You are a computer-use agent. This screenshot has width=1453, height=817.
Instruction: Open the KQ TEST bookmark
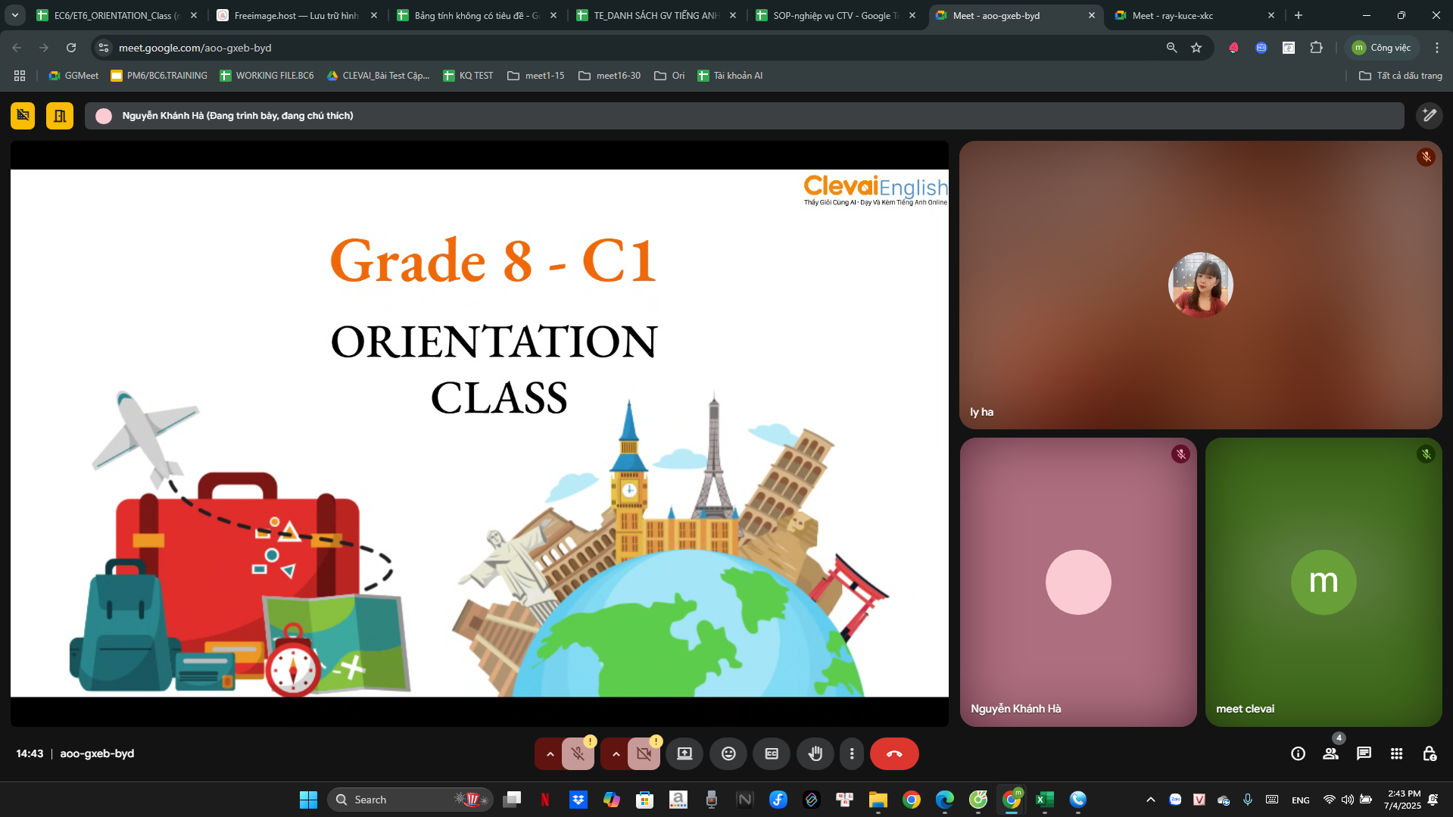468,76
